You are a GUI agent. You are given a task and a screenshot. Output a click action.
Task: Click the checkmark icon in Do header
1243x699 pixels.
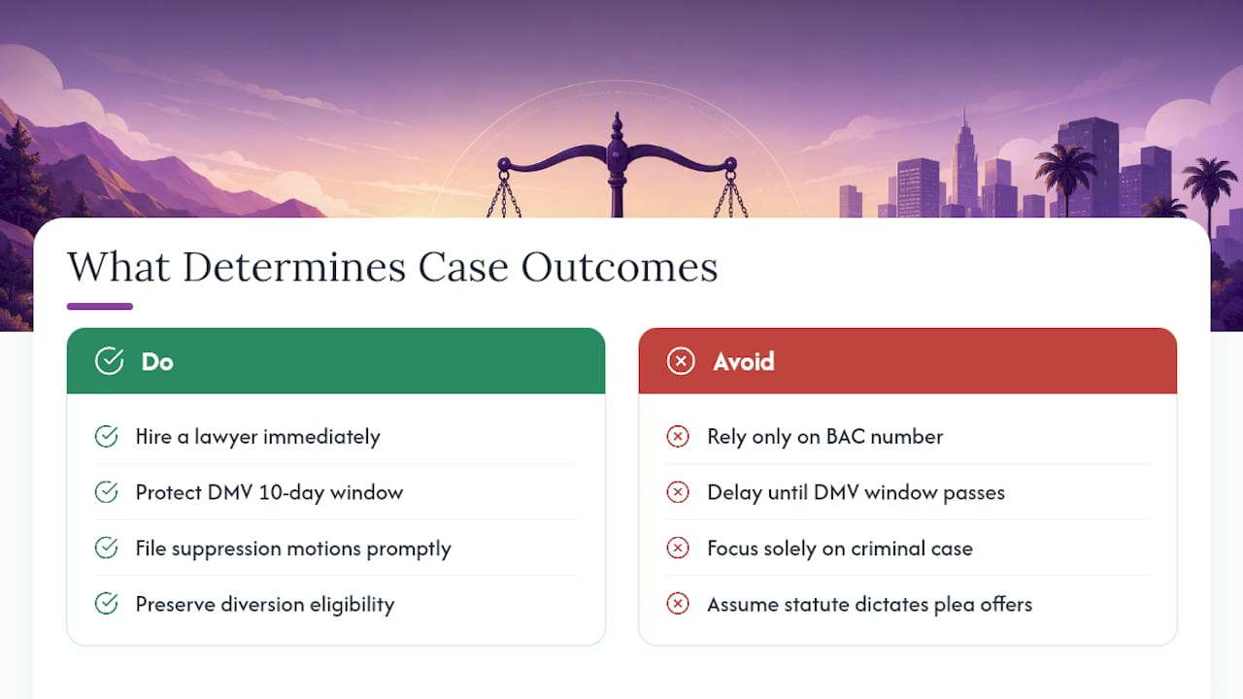[x=110, y=361]
